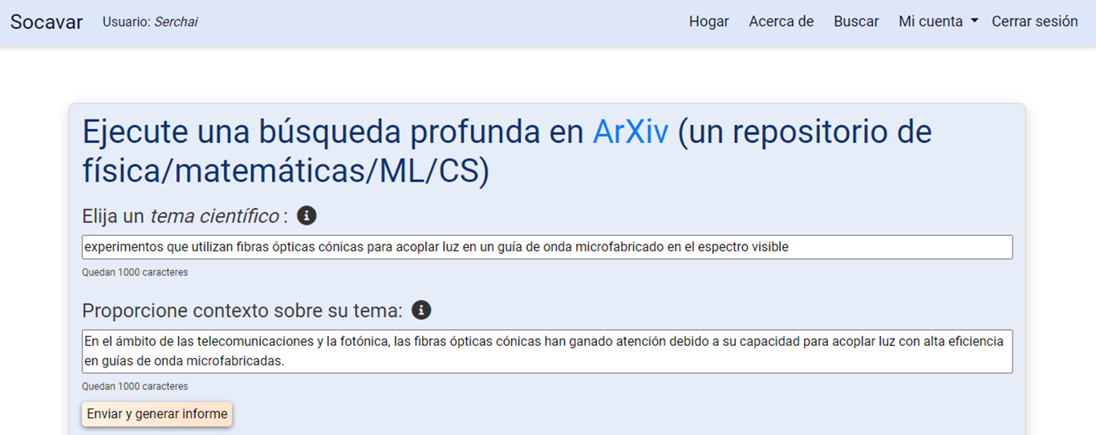Click the 'Proporcione contexto sobre su tema' label
The image size is (1096, 435).
[242, 311]
